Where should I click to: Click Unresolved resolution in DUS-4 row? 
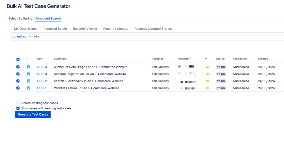click(x=241, y=67)
